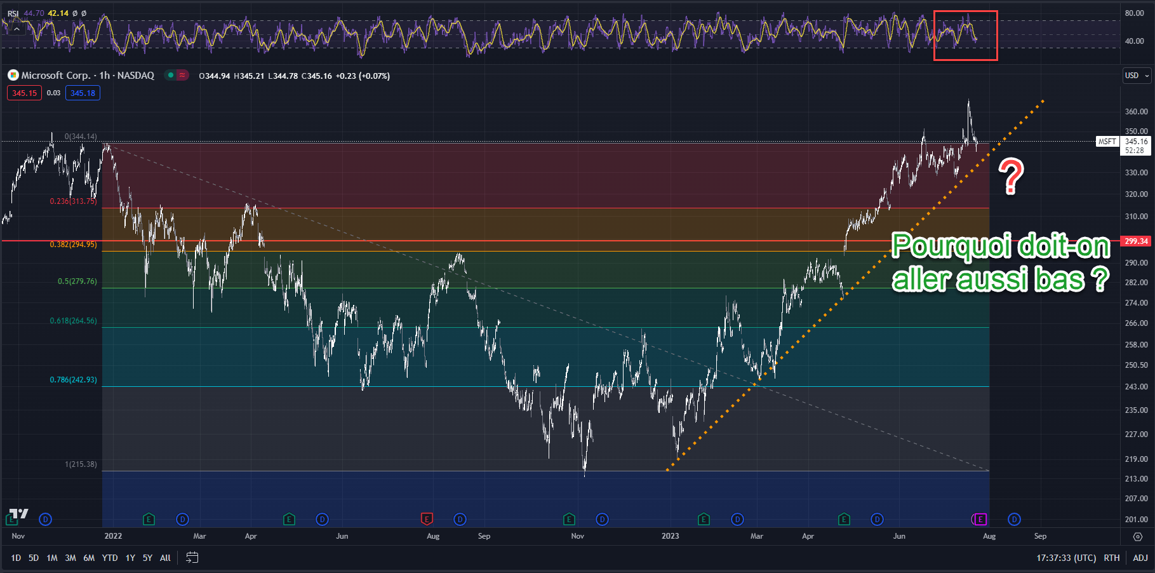Click the 0(344.14) Fibonacci level label
This screenshot has width=1155, height=573.
pos(81,137)
